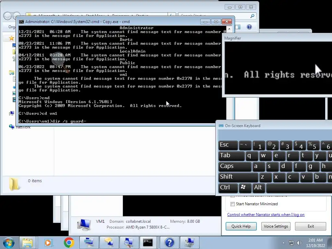The height and width of the screenshot is (249, 332).
Task: Tap the y key on the On-Screen Keyboard
Action: coord(319,156)
